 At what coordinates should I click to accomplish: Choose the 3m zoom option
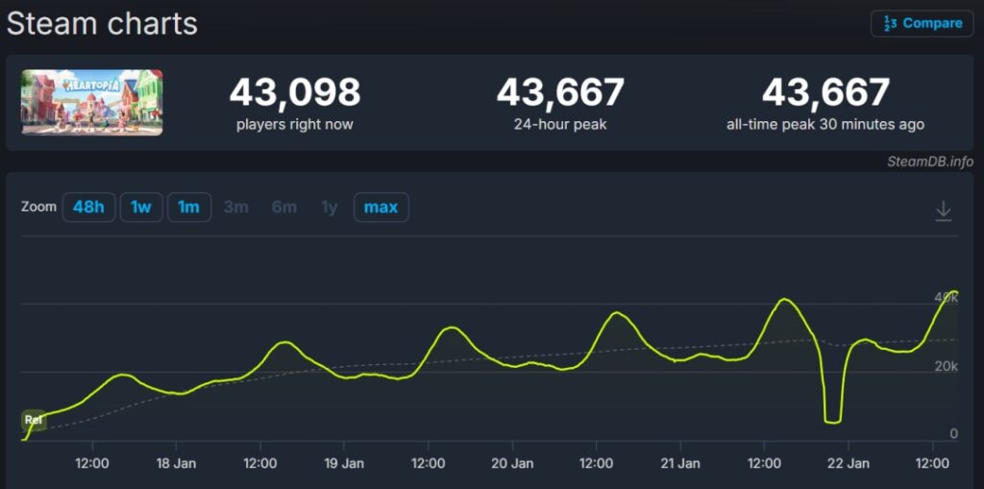pos(236,208)
